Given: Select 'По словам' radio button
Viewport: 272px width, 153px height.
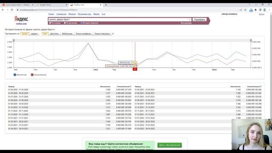Looking at the screenshot, I should 50,23.
